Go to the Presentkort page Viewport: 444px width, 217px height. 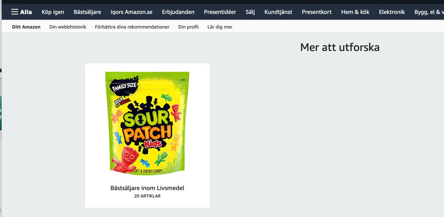tap(317, 12)
